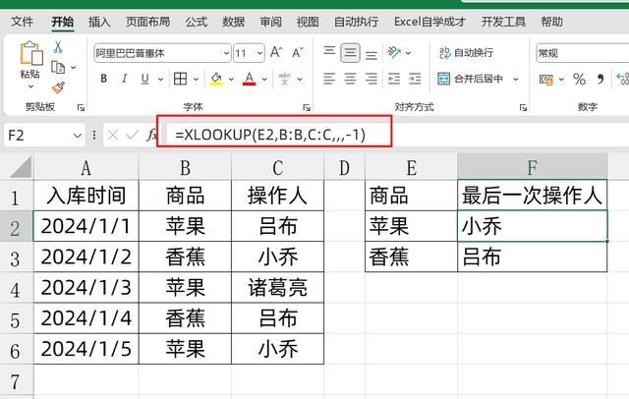This screenshot has height=399, width=629.
Task: Switch to the 页面布局 tab
Action: click(147, 22)
